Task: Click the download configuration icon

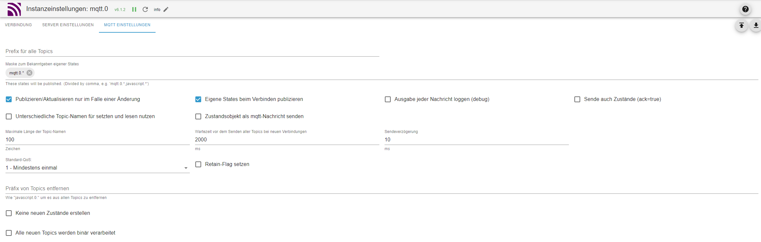Action: pyautogui.click(x=756, y=25)
